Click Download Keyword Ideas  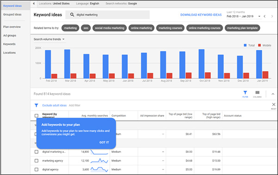point(201,15)
